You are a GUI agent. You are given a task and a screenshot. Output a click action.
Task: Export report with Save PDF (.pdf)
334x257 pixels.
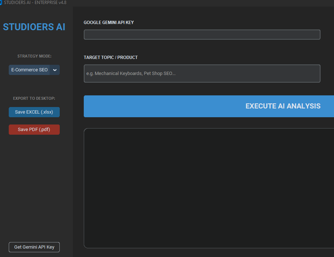point(34,130)
